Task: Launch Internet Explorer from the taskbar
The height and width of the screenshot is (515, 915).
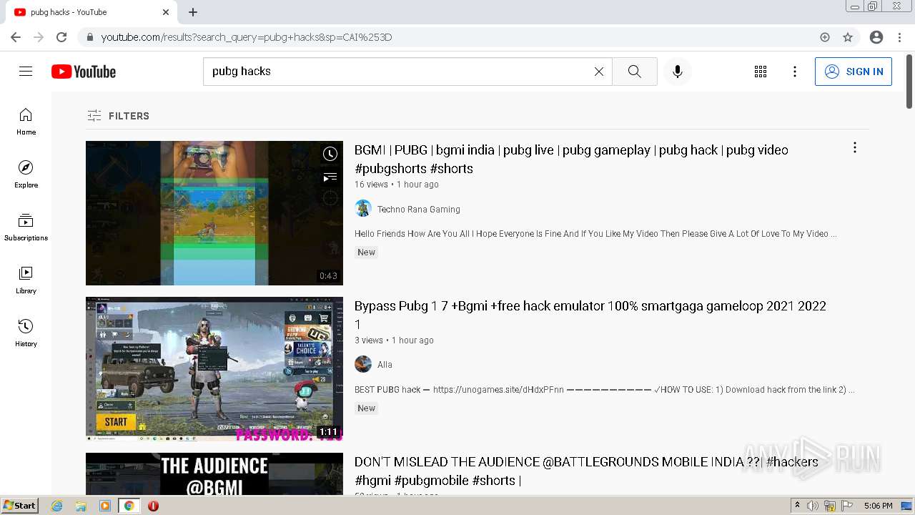Action: pos(57,506)
